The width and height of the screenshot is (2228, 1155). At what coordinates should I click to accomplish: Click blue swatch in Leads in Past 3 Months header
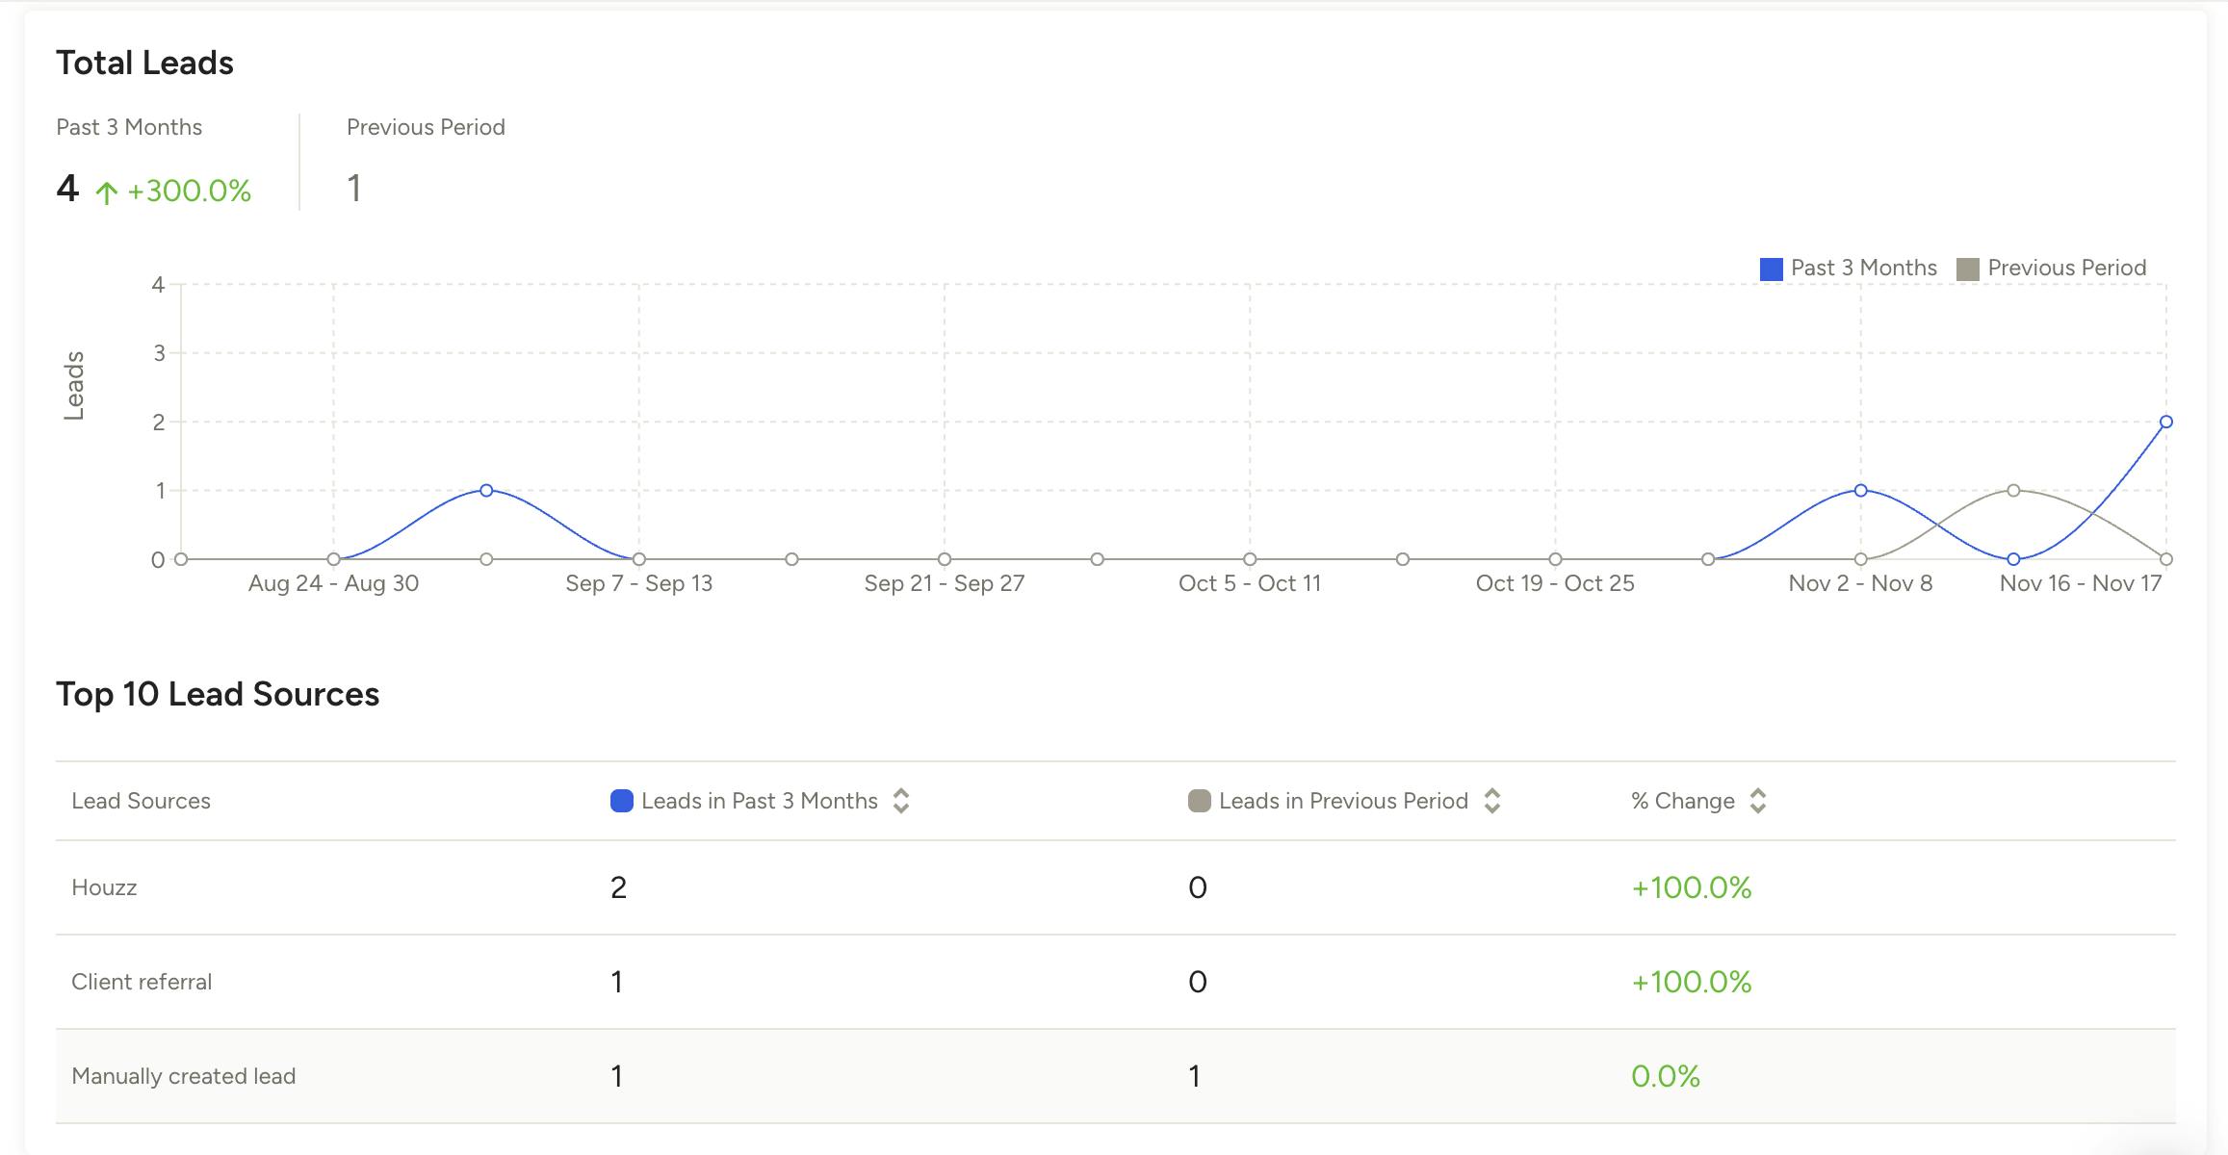pyautogui.click(x=621, y=801)
